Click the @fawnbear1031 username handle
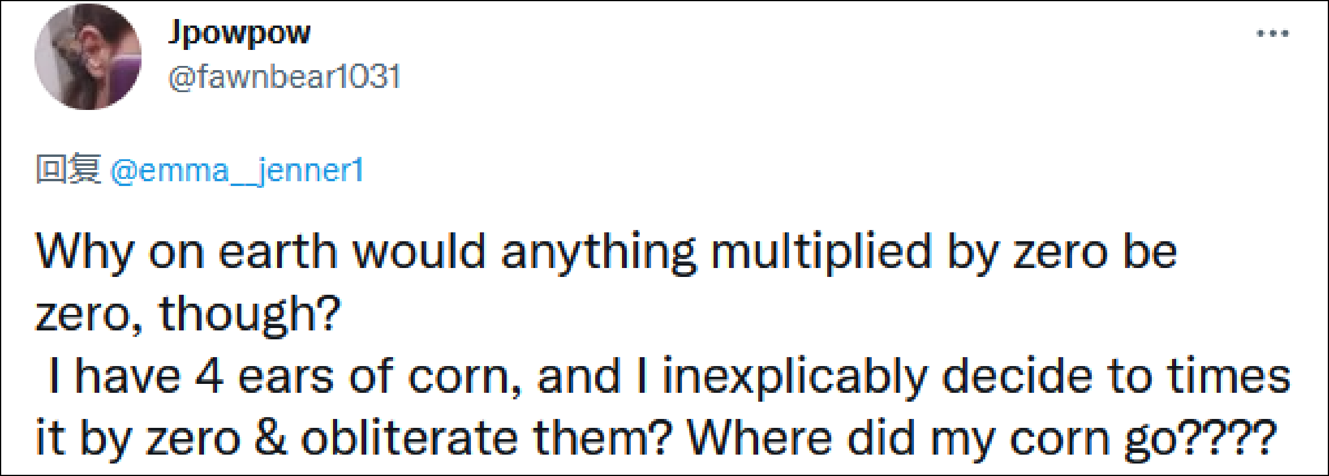The height and width of the screenshot is (476, 1329). point(285,77)
